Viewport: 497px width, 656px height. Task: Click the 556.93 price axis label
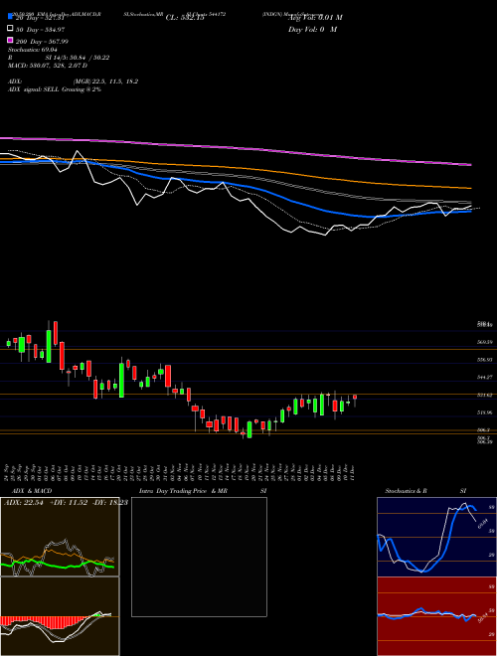(486, 360)
